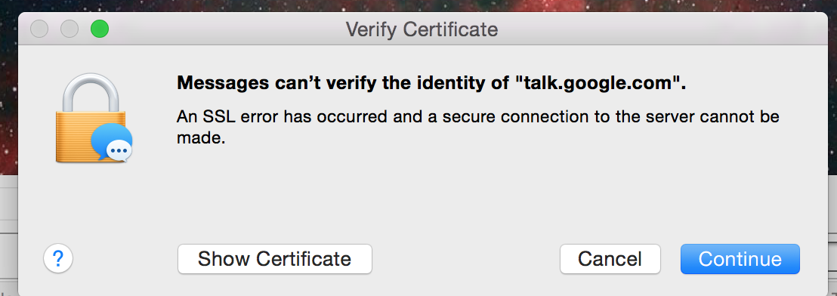This screenshot has height=296, width=837.
Task: Click the first gray window control button
Action: [39, 28]
